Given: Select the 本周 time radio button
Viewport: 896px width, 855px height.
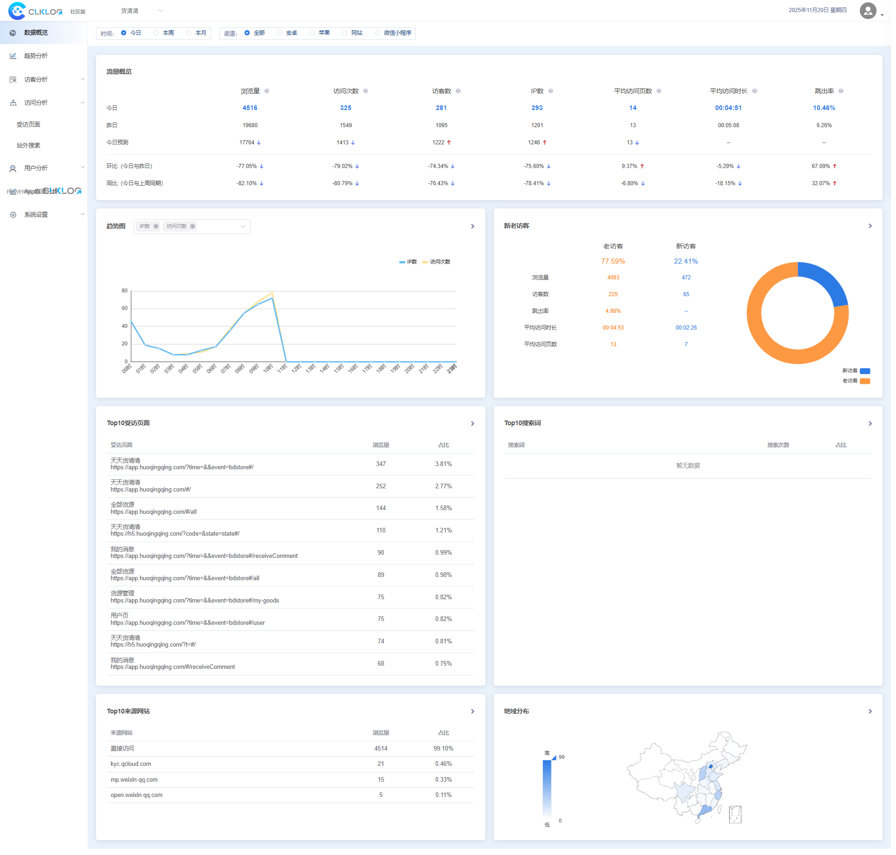Looking at the screenshot, I should pyautogui.click(x=156, y=33).
